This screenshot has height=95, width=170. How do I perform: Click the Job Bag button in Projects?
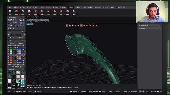[x=21, y=37]
